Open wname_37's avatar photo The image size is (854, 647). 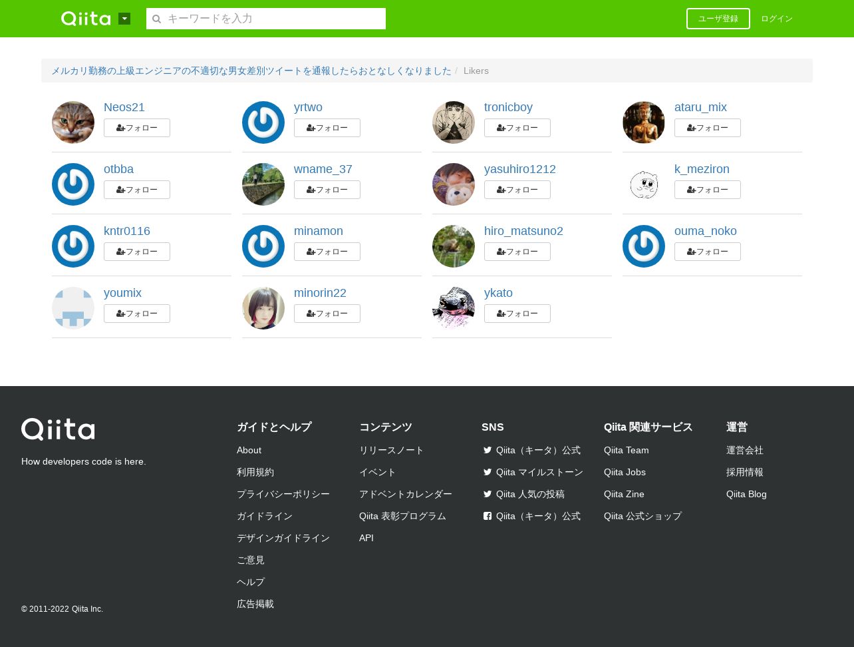point(263,184)
